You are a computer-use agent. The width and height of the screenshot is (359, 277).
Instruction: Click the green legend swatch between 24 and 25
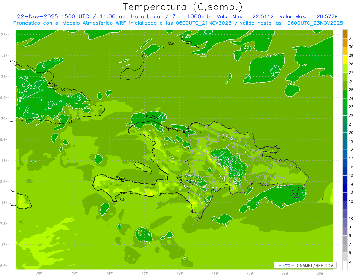click(x=345, y=94)
